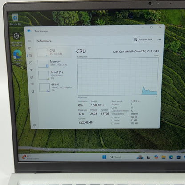Click Run new task

[x=143, y=40]
